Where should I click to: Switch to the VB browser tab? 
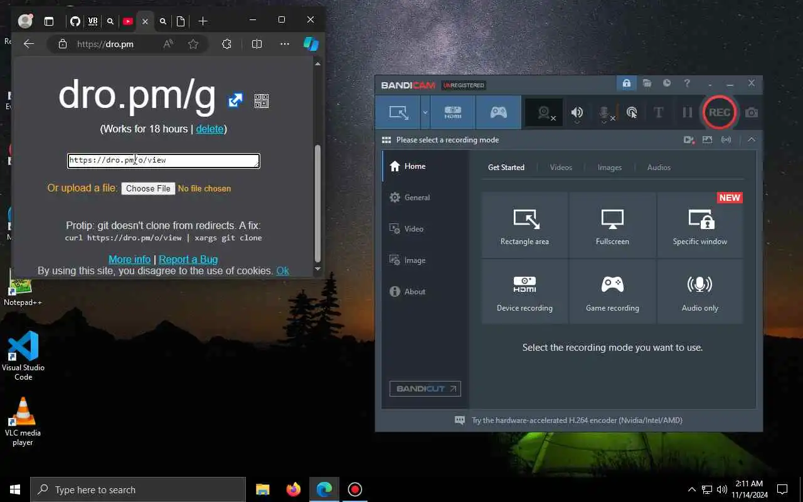pos(93,21)
